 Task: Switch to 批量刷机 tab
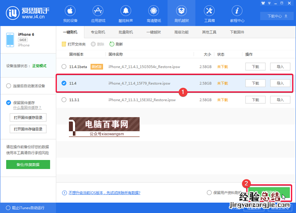[126, 32]
